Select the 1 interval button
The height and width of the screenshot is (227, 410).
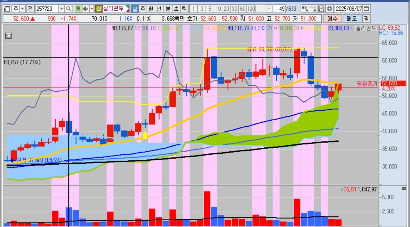click(x=194, y=9)
